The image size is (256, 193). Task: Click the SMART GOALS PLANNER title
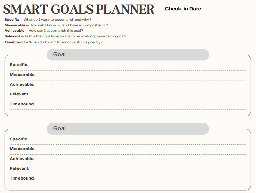point(78,9)
